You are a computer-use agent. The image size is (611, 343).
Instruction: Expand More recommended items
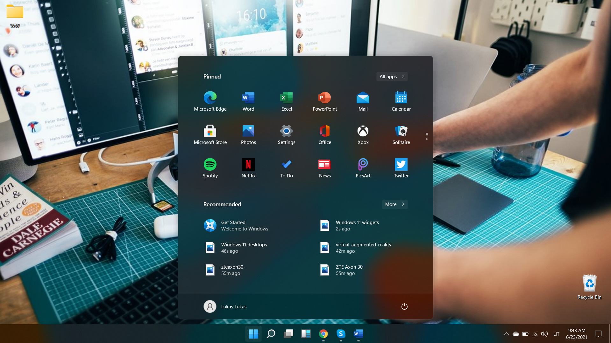point(395,204)
